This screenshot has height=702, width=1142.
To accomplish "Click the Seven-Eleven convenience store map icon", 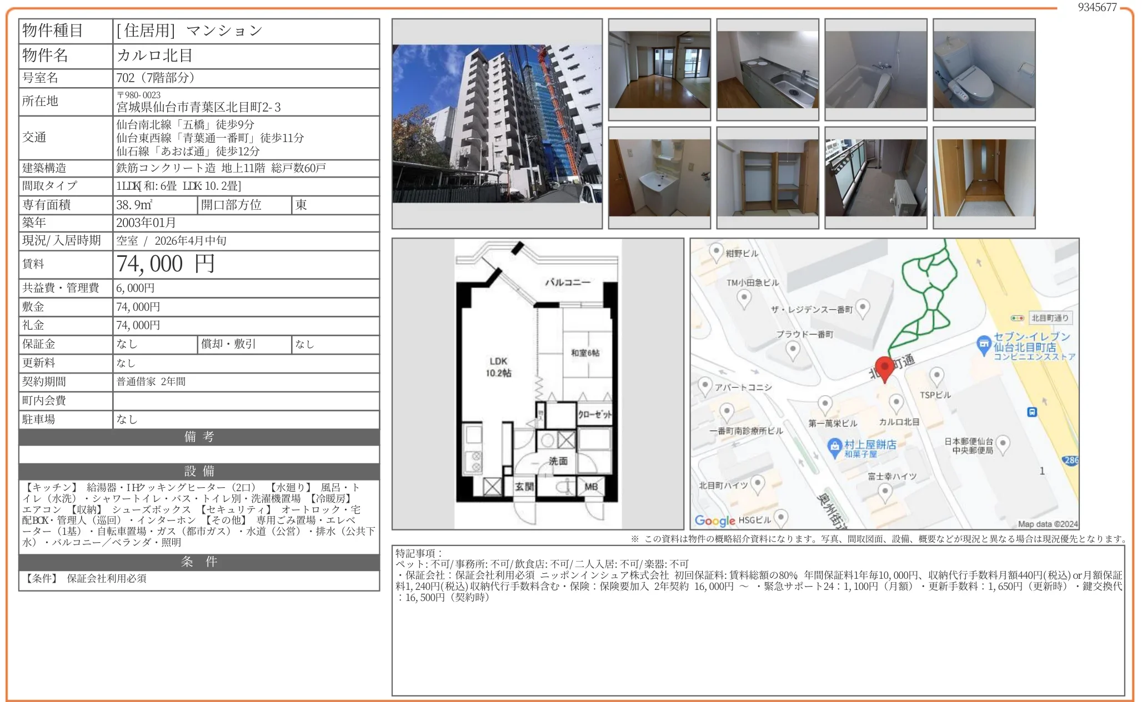I will (984, 345).
